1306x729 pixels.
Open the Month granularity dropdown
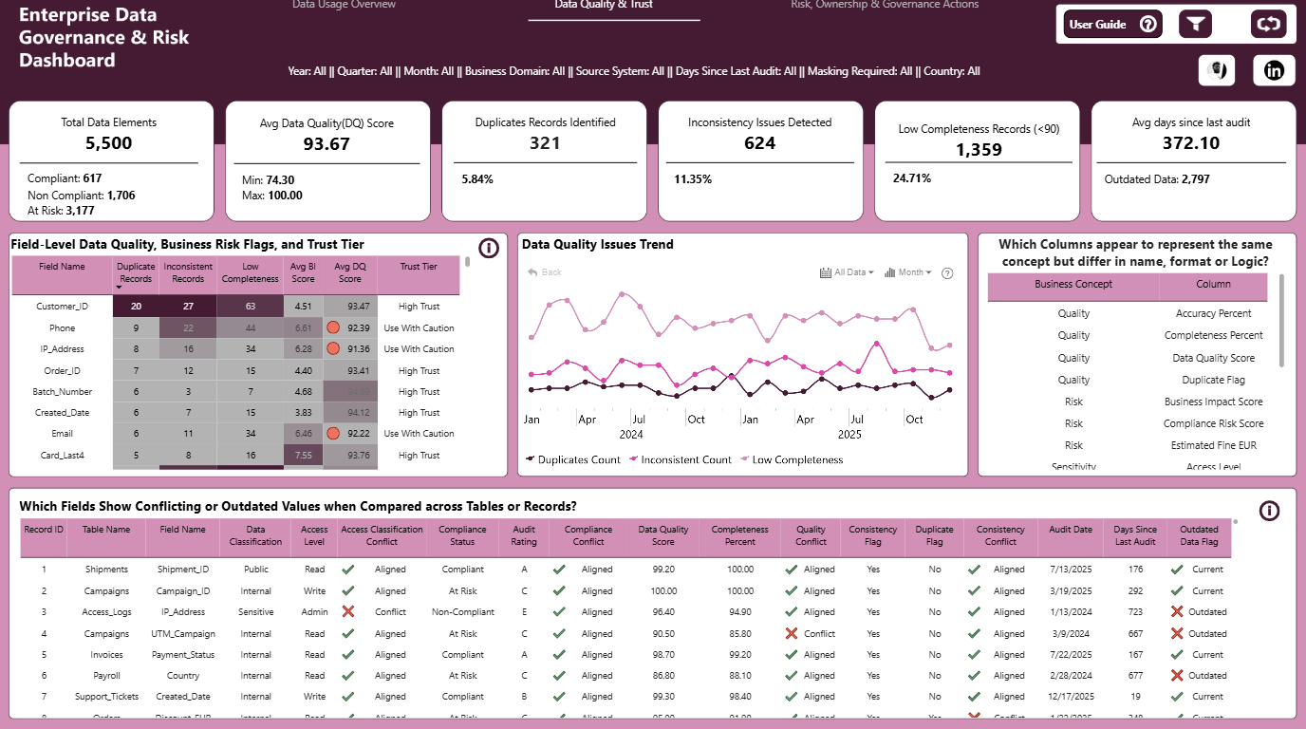908,272
